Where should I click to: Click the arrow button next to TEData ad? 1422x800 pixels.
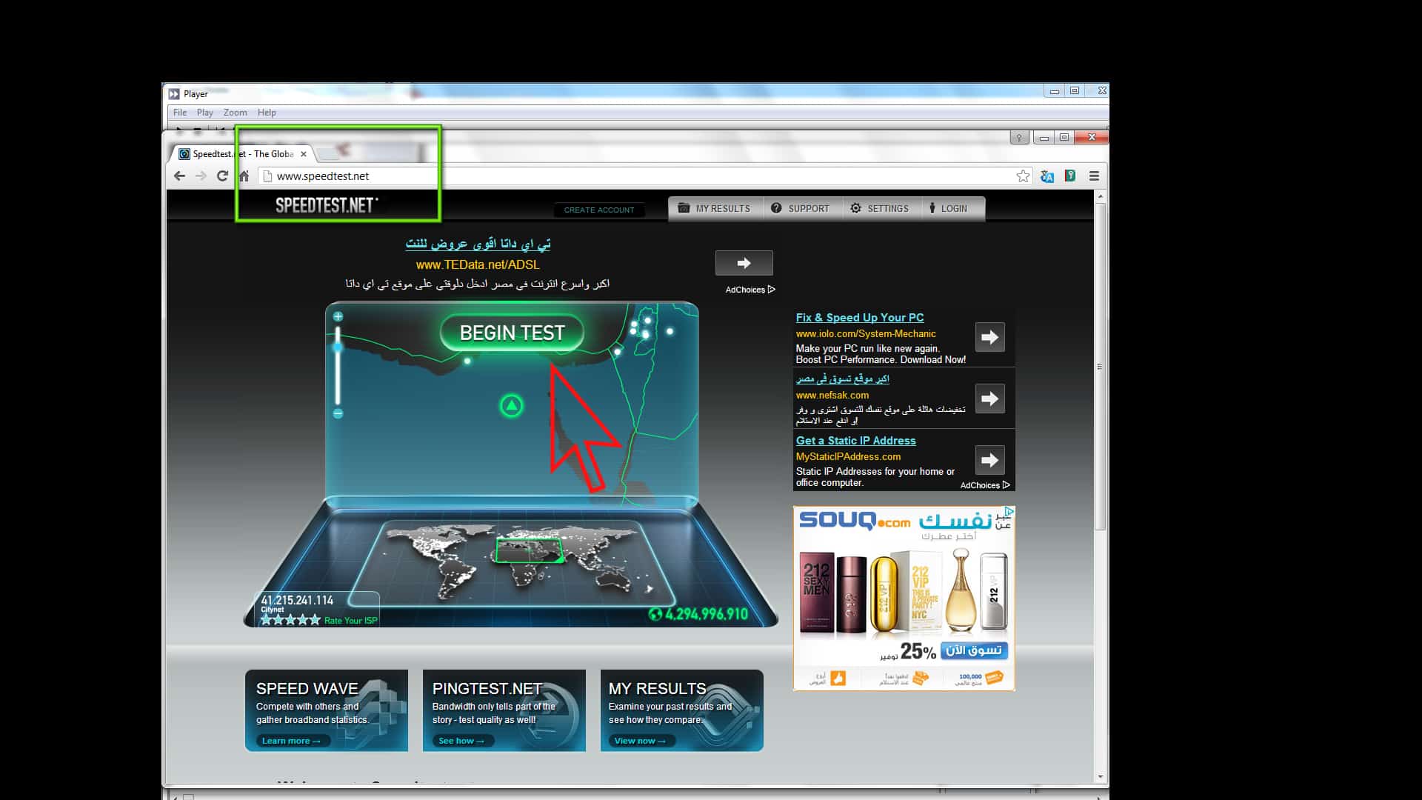pyautogui.click(x=744, y=263)
